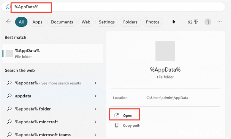Image resolution: width=231 pixels, height=139 pixels.
Task: Expand the '%appdata% minecraft' suggestion chevron
Action: click(95, 122)
